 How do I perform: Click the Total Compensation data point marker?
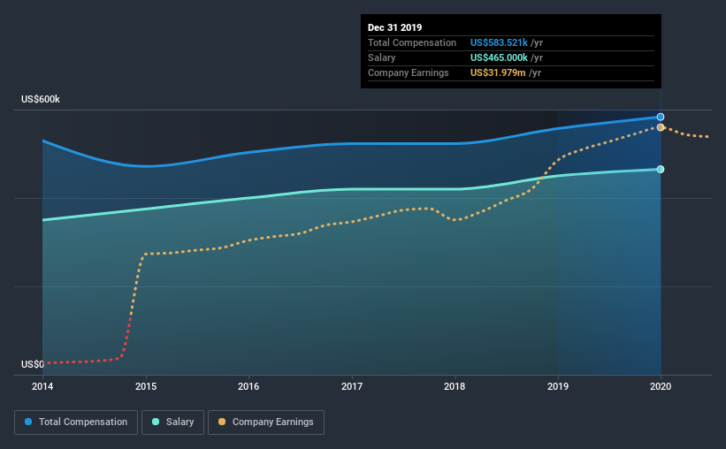661,117
